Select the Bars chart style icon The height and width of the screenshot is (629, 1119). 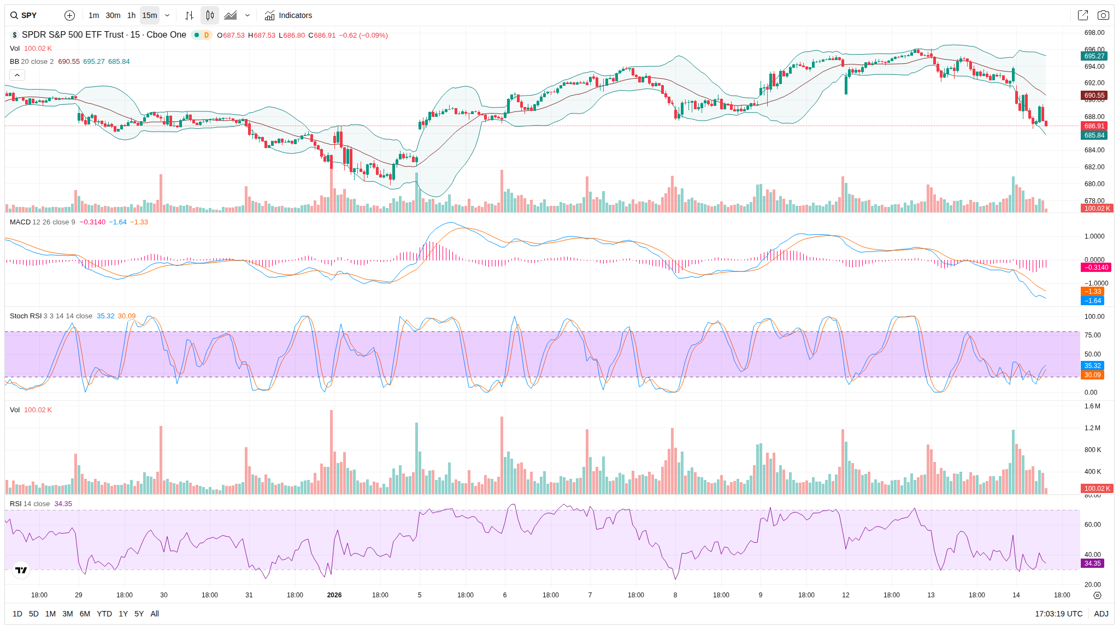(189, 15)
